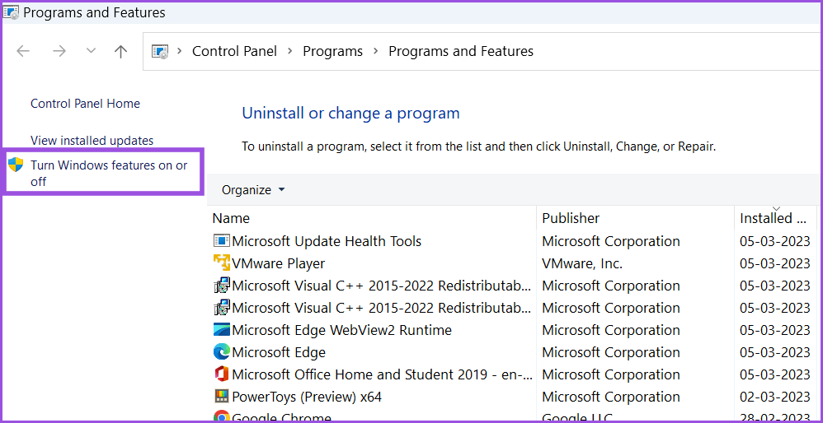
Task: Click the Back navigation arrow
Action: [23, 51]
